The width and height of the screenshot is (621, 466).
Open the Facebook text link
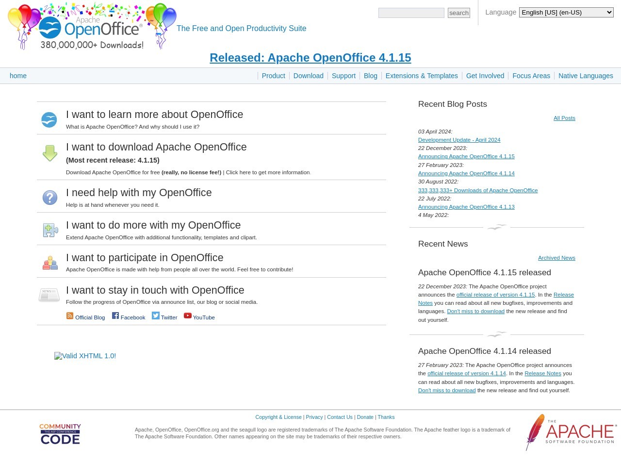133,317
